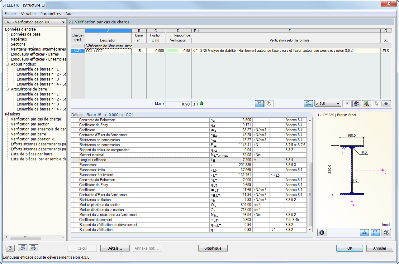Go to next table with right arrow icon
The image size is (399, 264).
34,248
